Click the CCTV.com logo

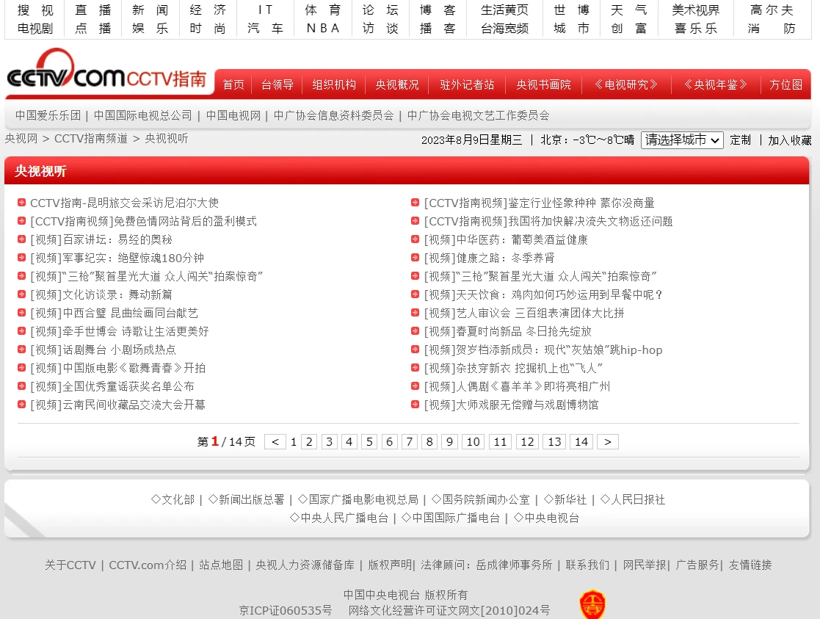[x=65, y=70]
